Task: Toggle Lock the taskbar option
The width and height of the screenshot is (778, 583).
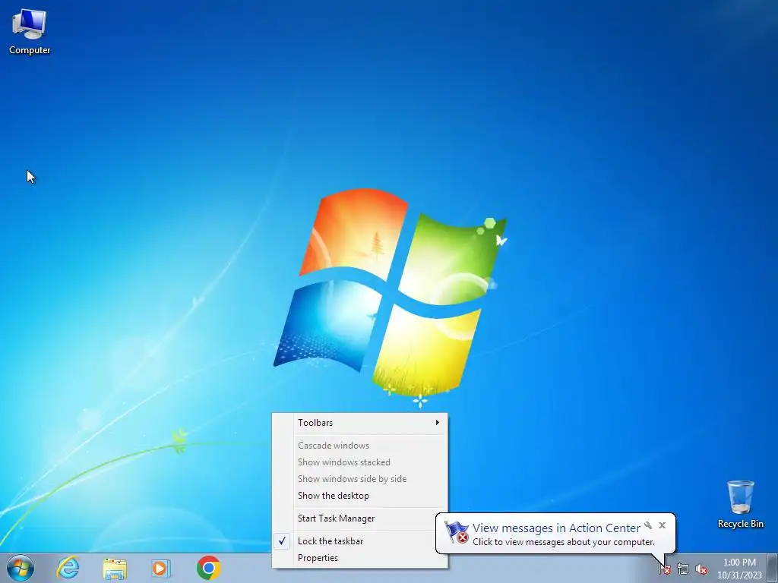Action: coord(360,541)
